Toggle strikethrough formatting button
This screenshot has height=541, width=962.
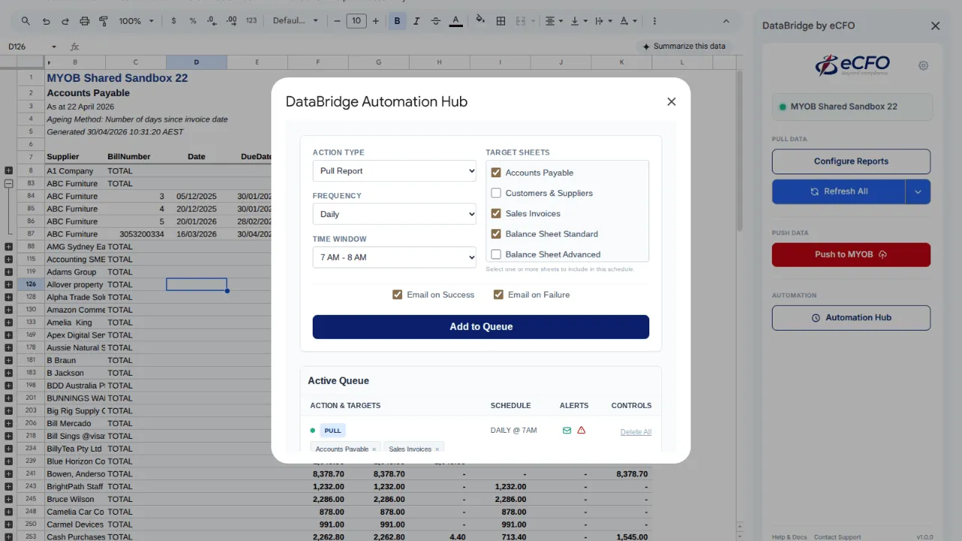pyautogui.click(x=436, y=21)
